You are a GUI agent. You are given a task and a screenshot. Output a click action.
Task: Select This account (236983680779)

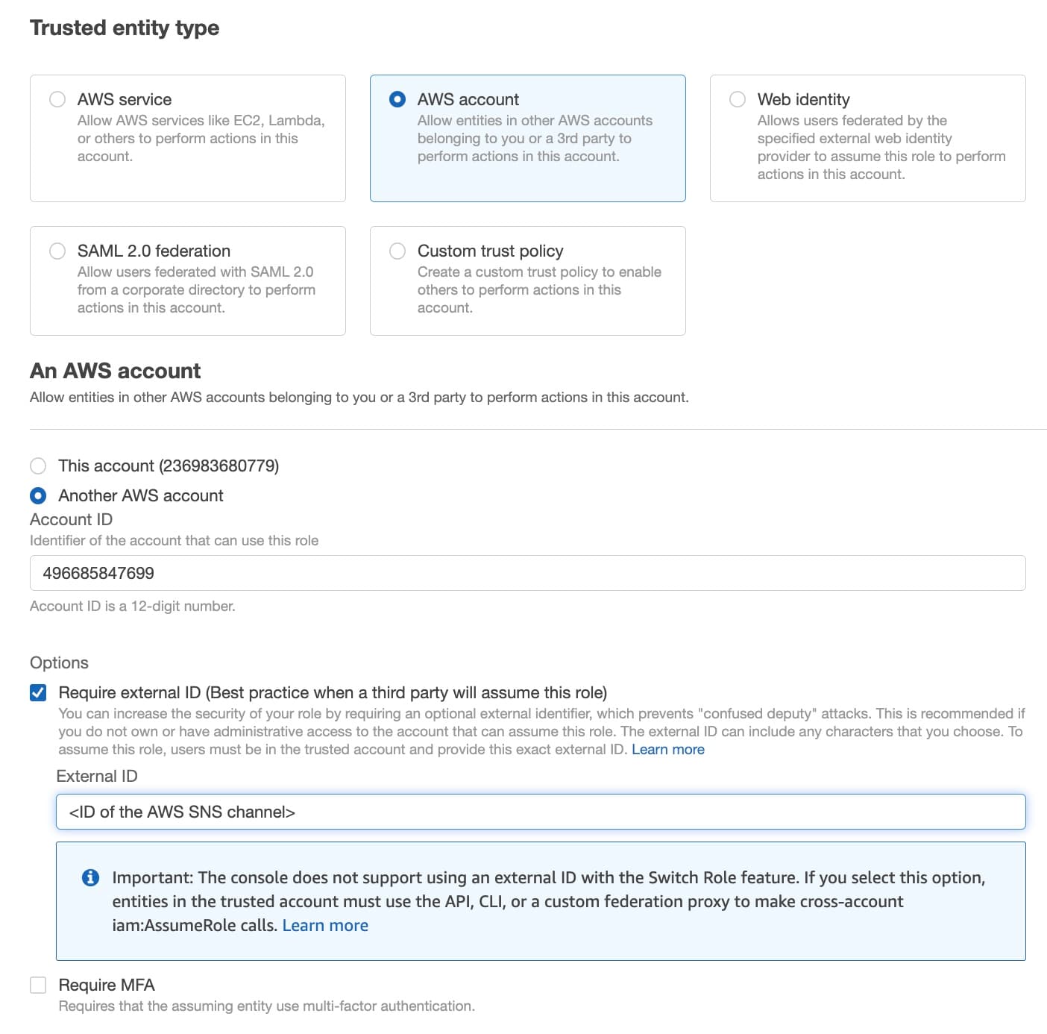pos(37,465)
